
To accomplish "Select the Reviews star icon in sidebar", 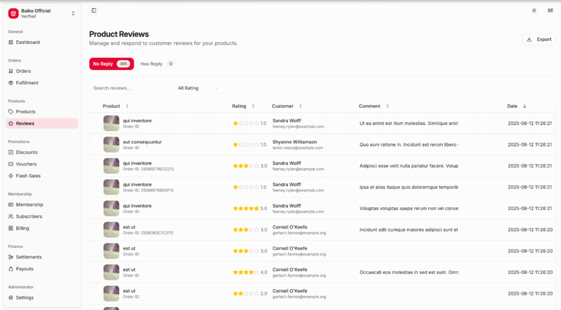I will point(11,124).
